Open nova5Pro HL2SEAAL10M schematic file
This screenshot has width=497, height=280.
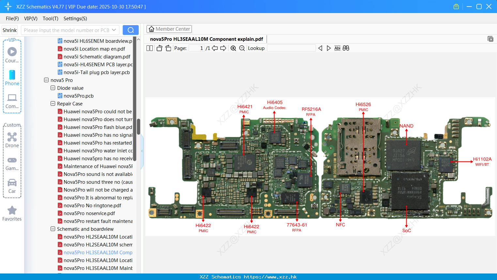tap(95, 244)
